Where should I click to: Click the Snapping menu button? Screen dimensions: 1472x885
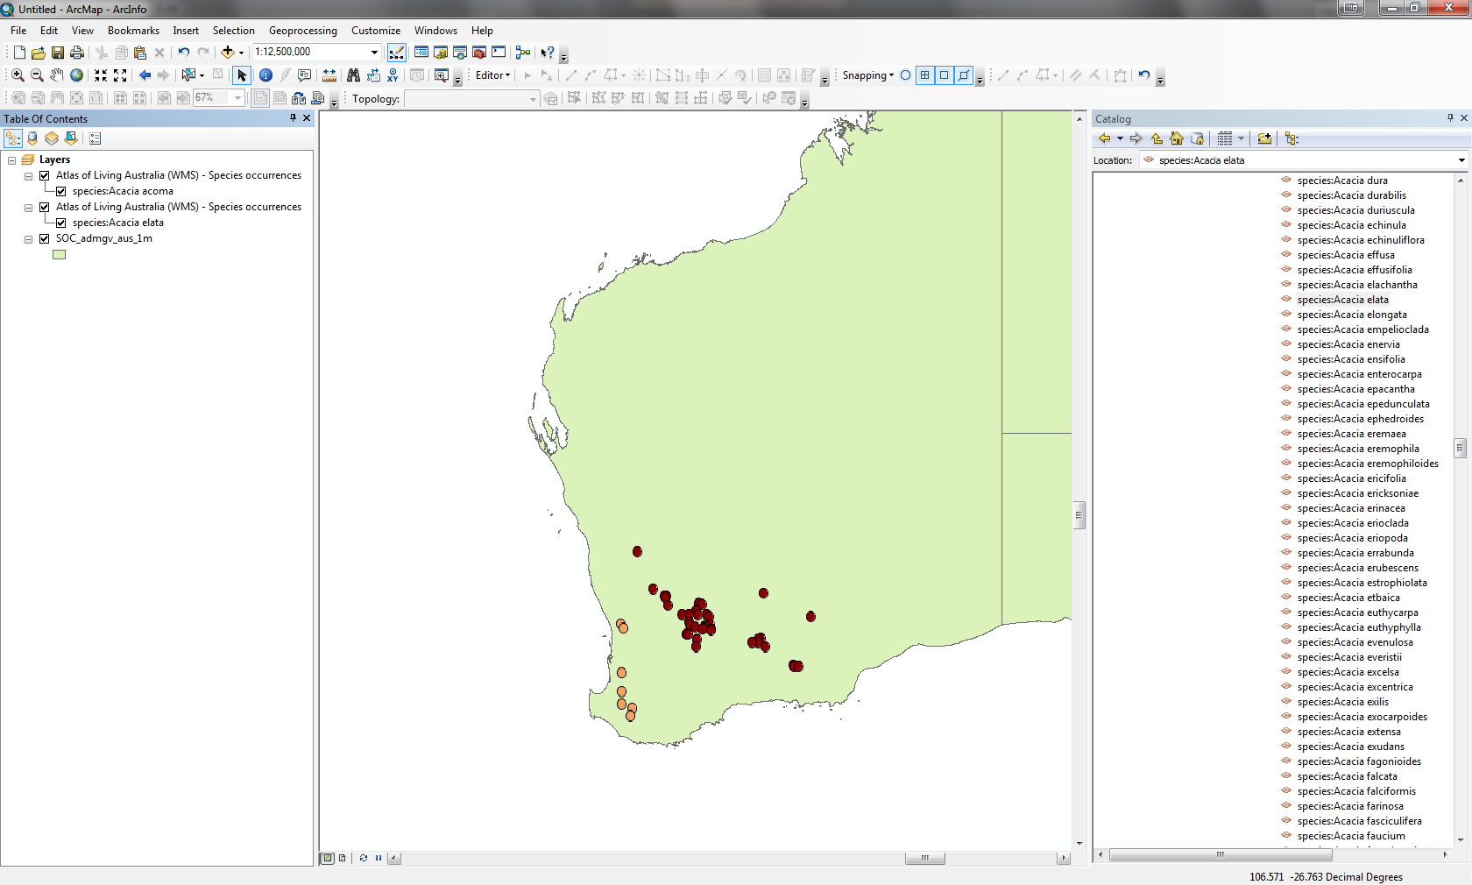[867, 75]
